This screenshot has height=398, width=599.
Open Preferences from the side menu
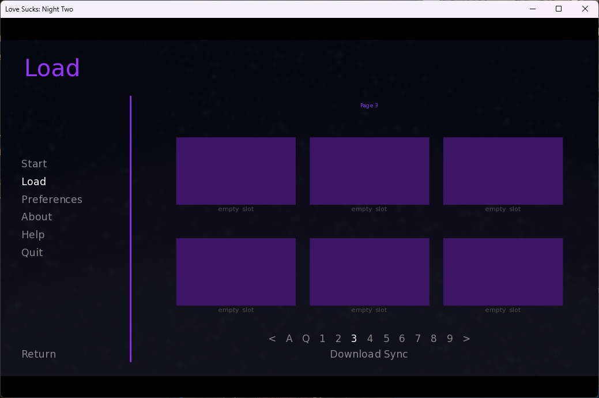click(x=52, y=200)
